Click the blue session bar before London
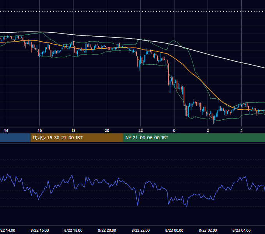The width and height of the screenshot is (265, 234). [15, 138]
